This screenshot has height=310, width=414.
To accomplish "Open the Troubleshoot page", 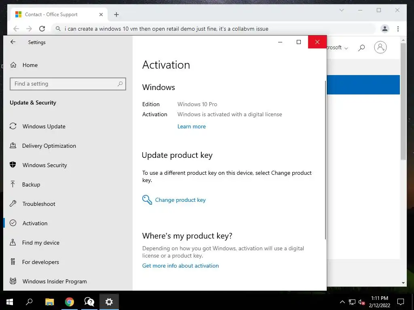I will pyautogui.click(x=68, y=204).
